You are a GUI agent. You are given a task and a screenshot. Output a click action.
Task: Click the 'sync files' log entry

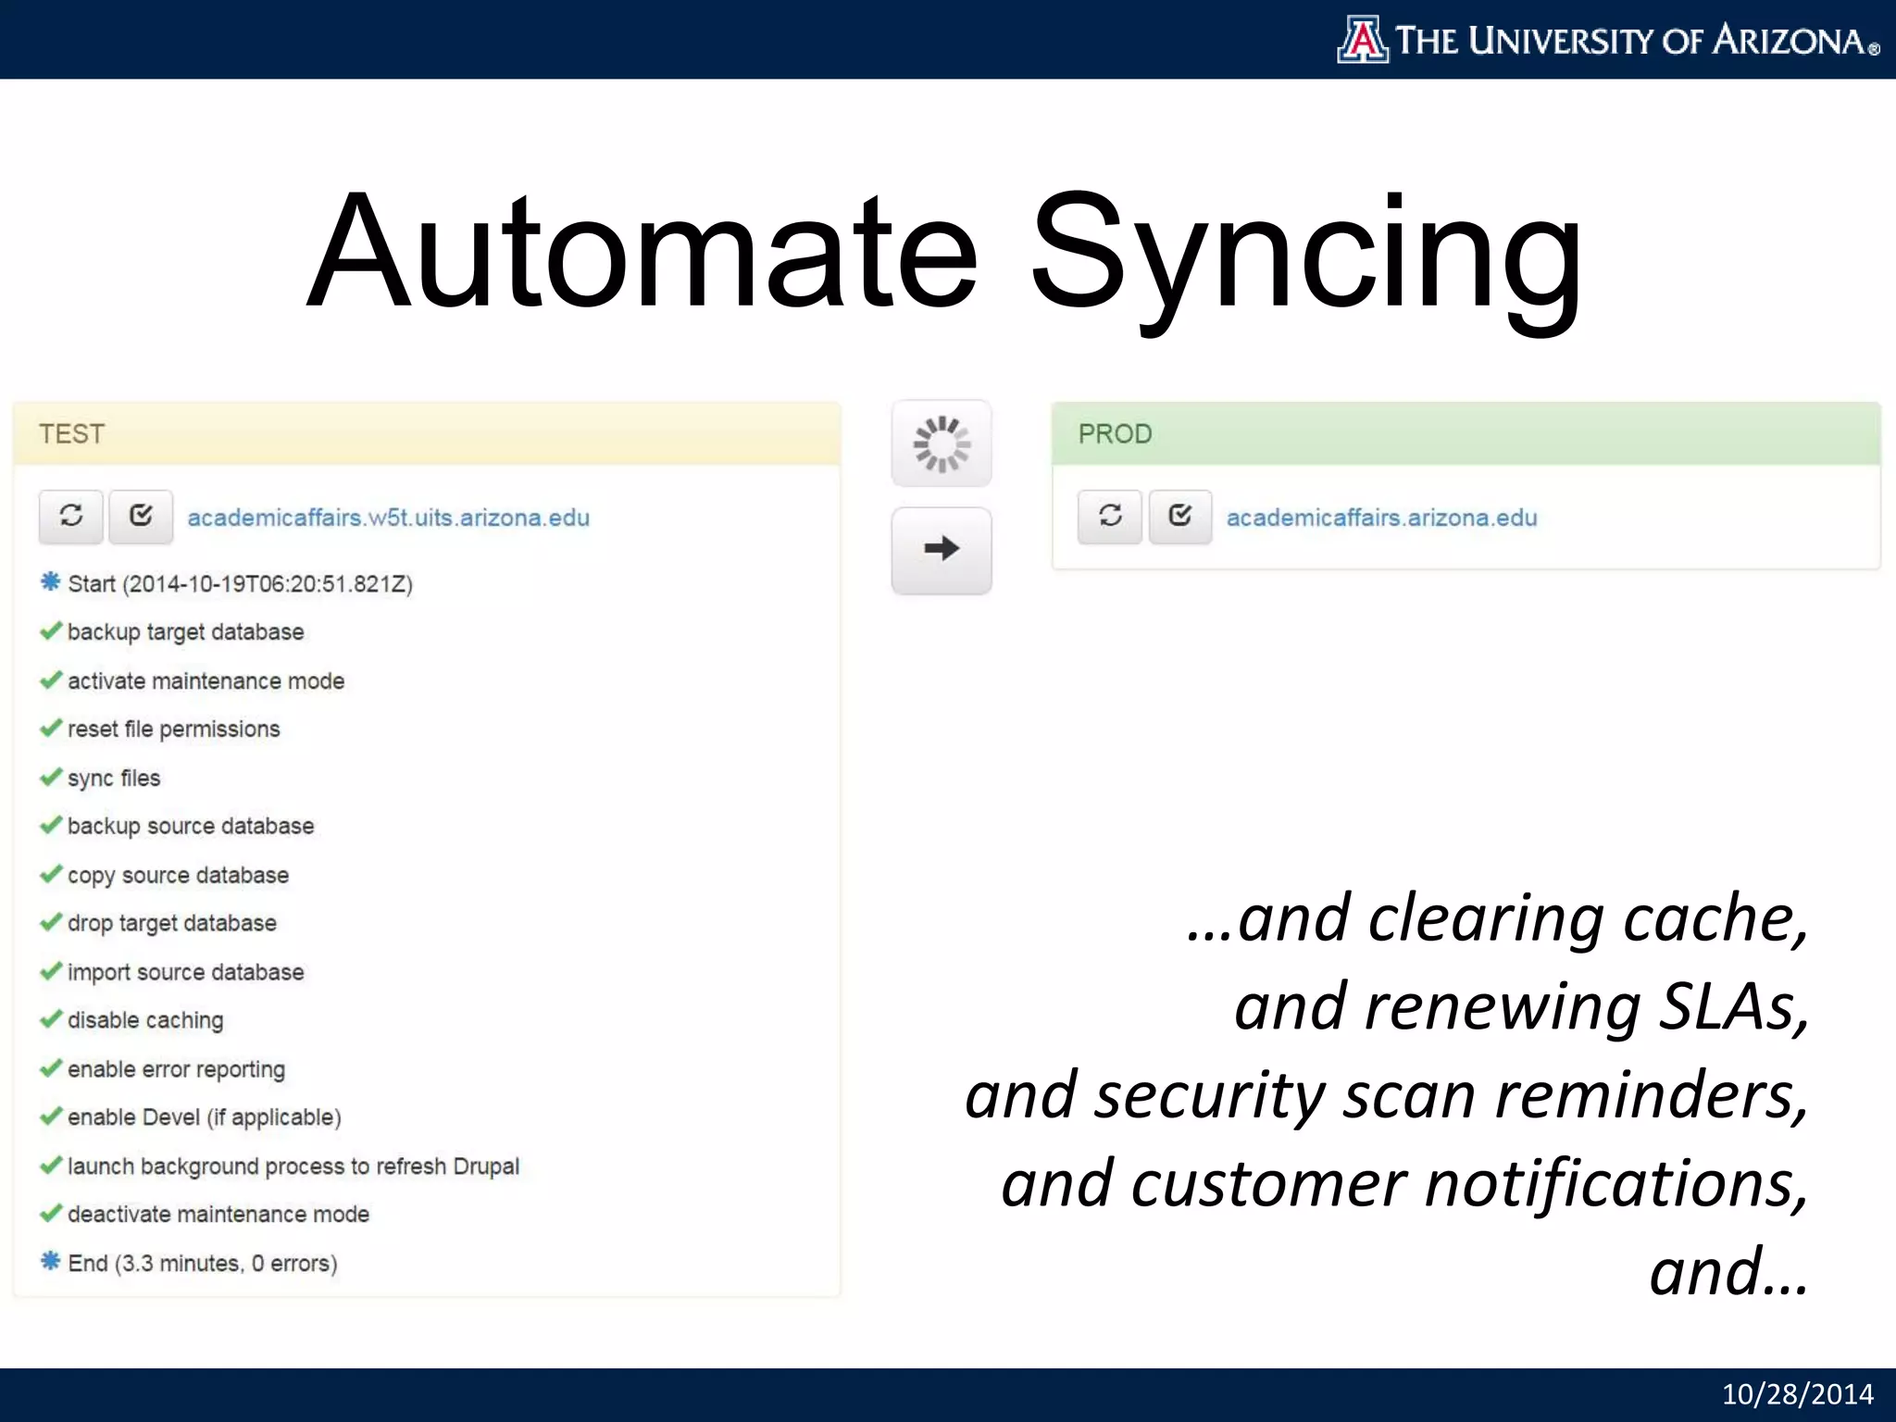coord(100,779)
